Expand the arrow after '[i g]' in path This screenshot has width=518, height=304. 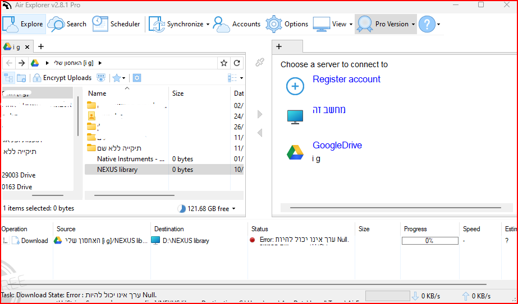coord(100,63)
